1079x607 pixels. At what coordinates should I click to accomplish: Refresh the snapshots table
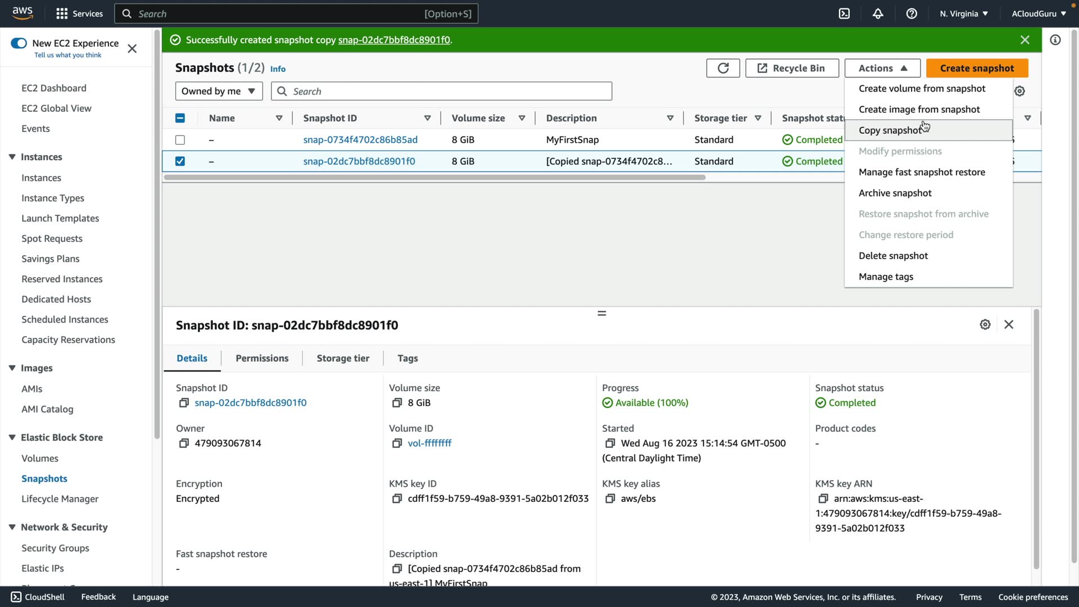723,68
